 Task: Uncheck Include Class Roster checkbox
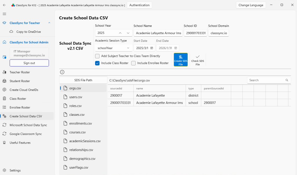pos(97,63)
